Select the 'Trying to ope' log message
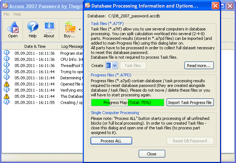The height and width of the screenshot is (163, 236). coord(72,72)
